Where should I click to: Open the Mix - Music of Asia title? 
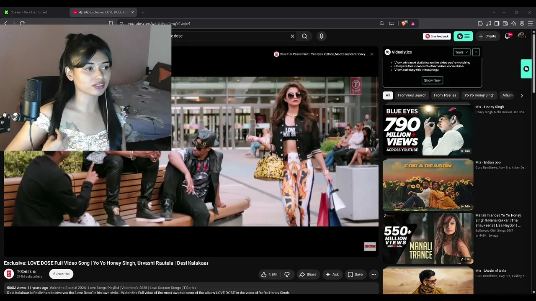click(491, 271)
